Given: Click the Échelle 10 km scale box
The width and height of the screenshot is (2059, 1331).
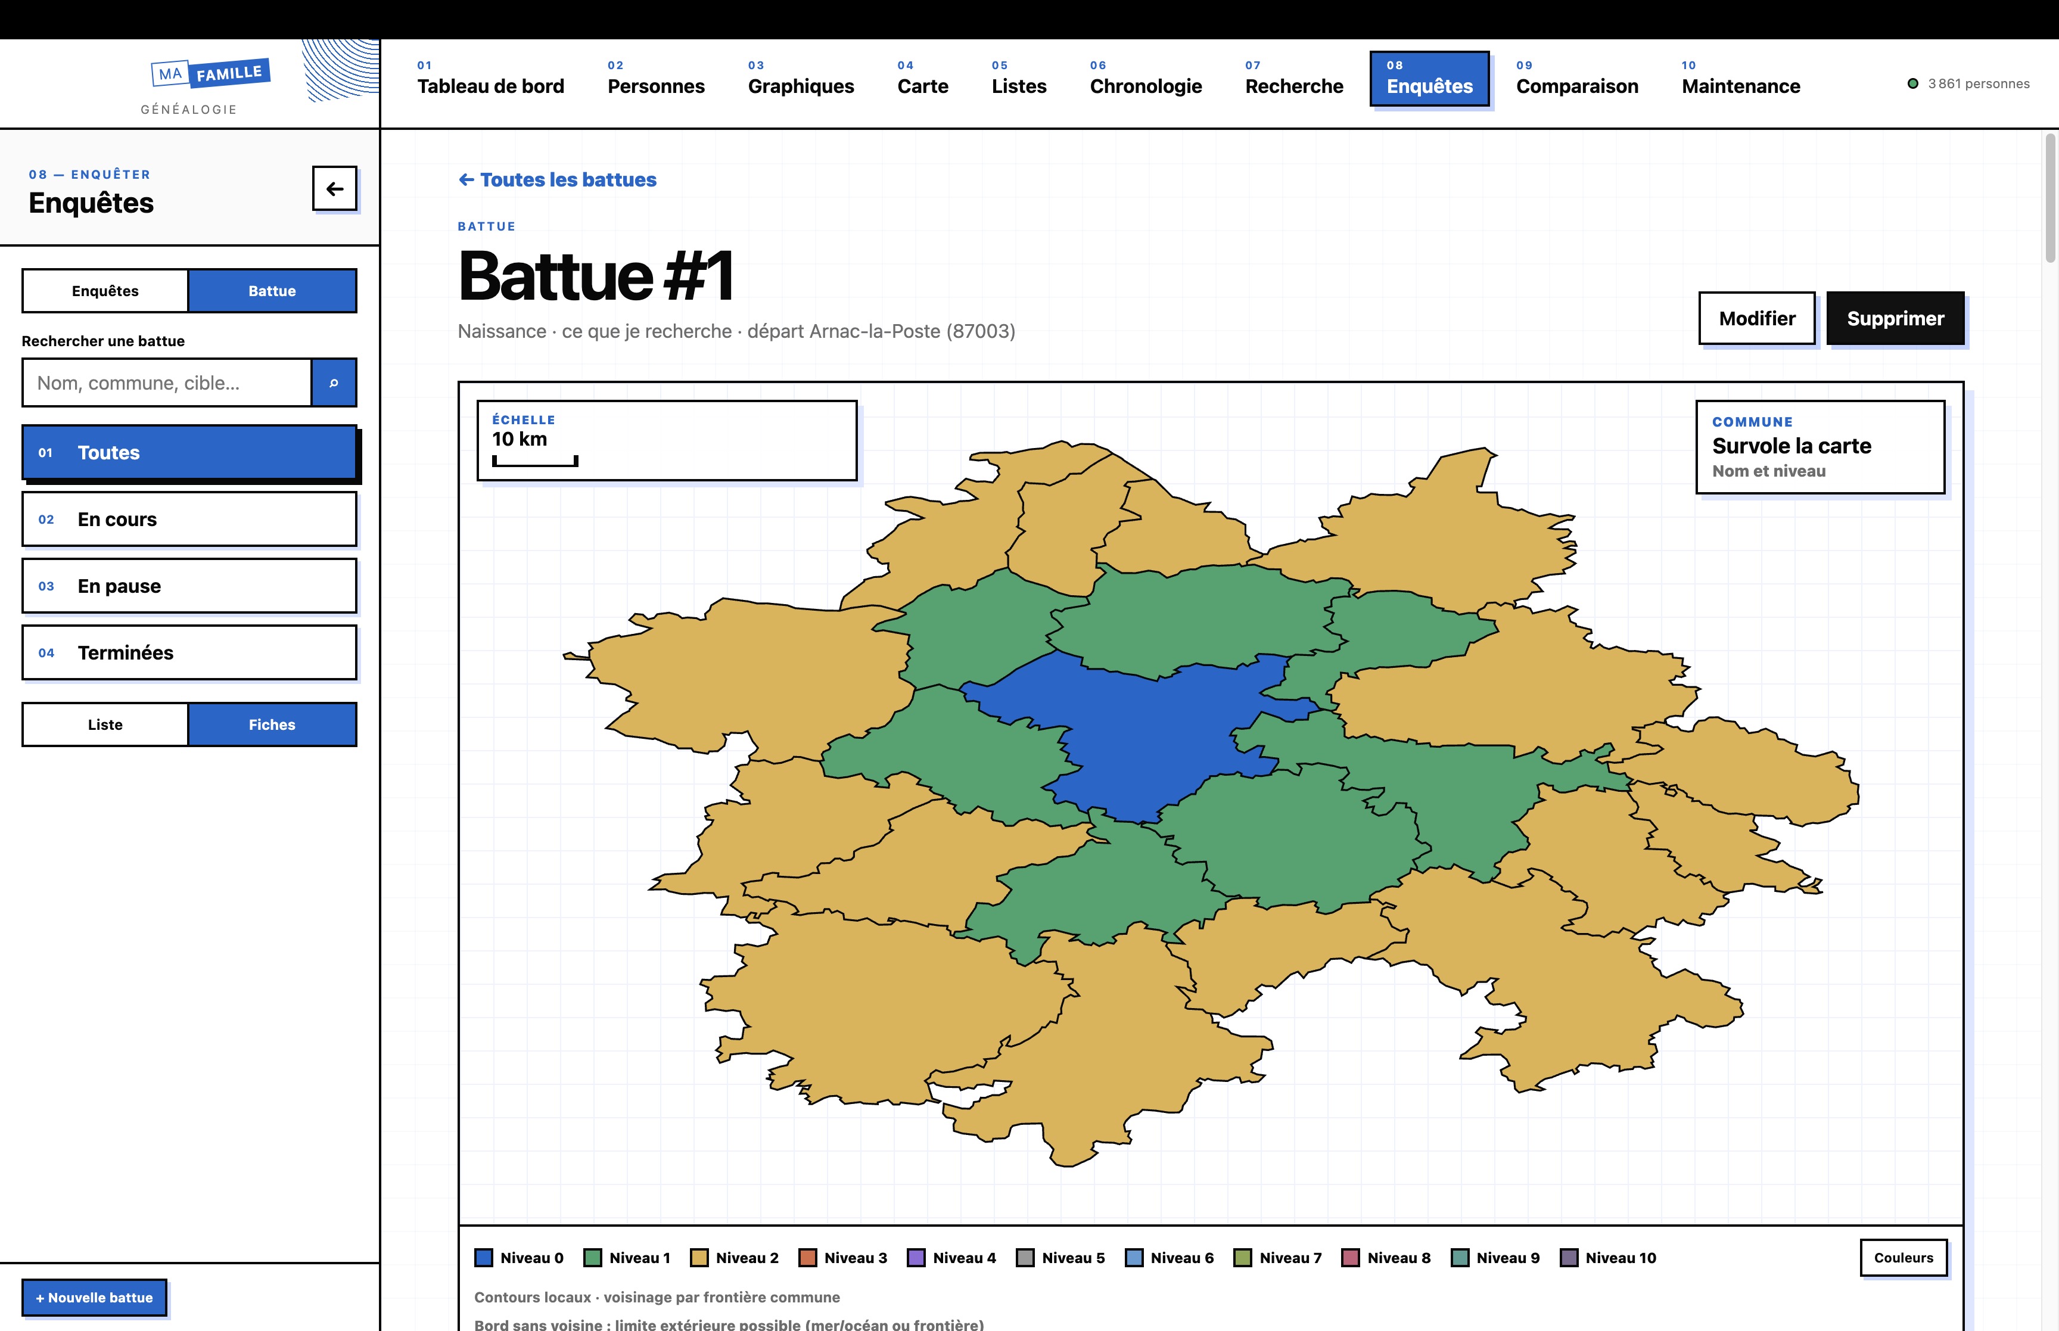Looking at the screenshot, I should coord(667,440).
